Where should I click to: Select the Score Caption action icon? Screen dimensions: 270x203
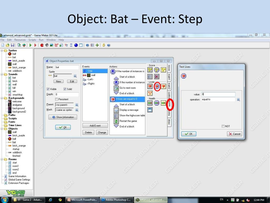[x=150, y=110]
